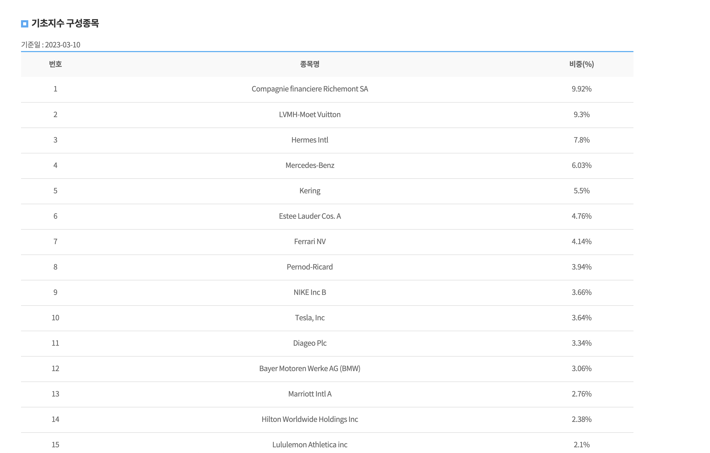The width and height of the screenshot is (710, 453).
Task: Click row number 4 in Mercedes-Benz row
Action: coord(56,165)
